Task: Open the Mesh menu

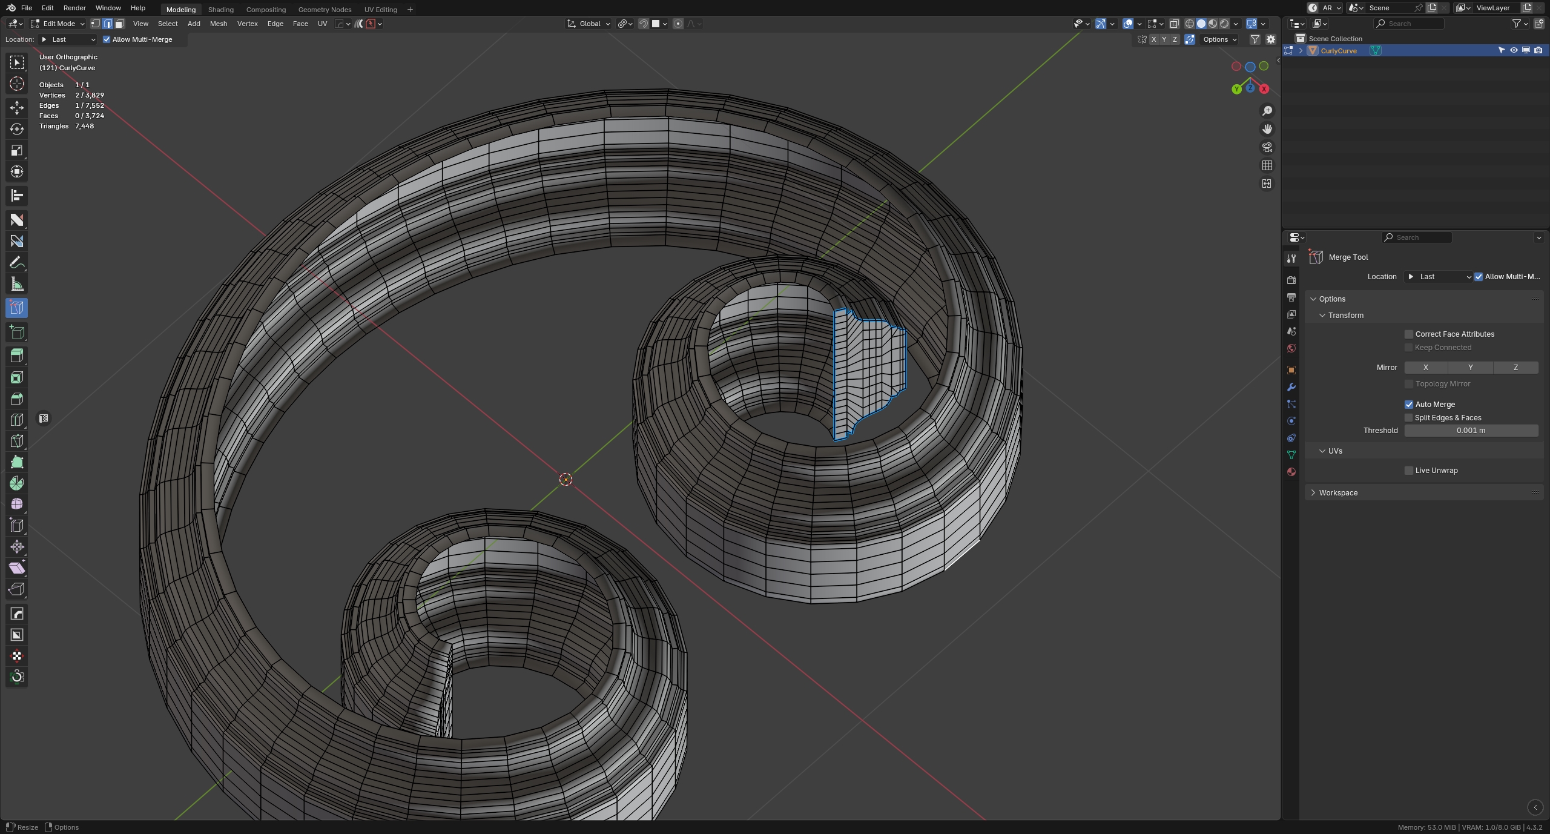Action: [219, 24]
